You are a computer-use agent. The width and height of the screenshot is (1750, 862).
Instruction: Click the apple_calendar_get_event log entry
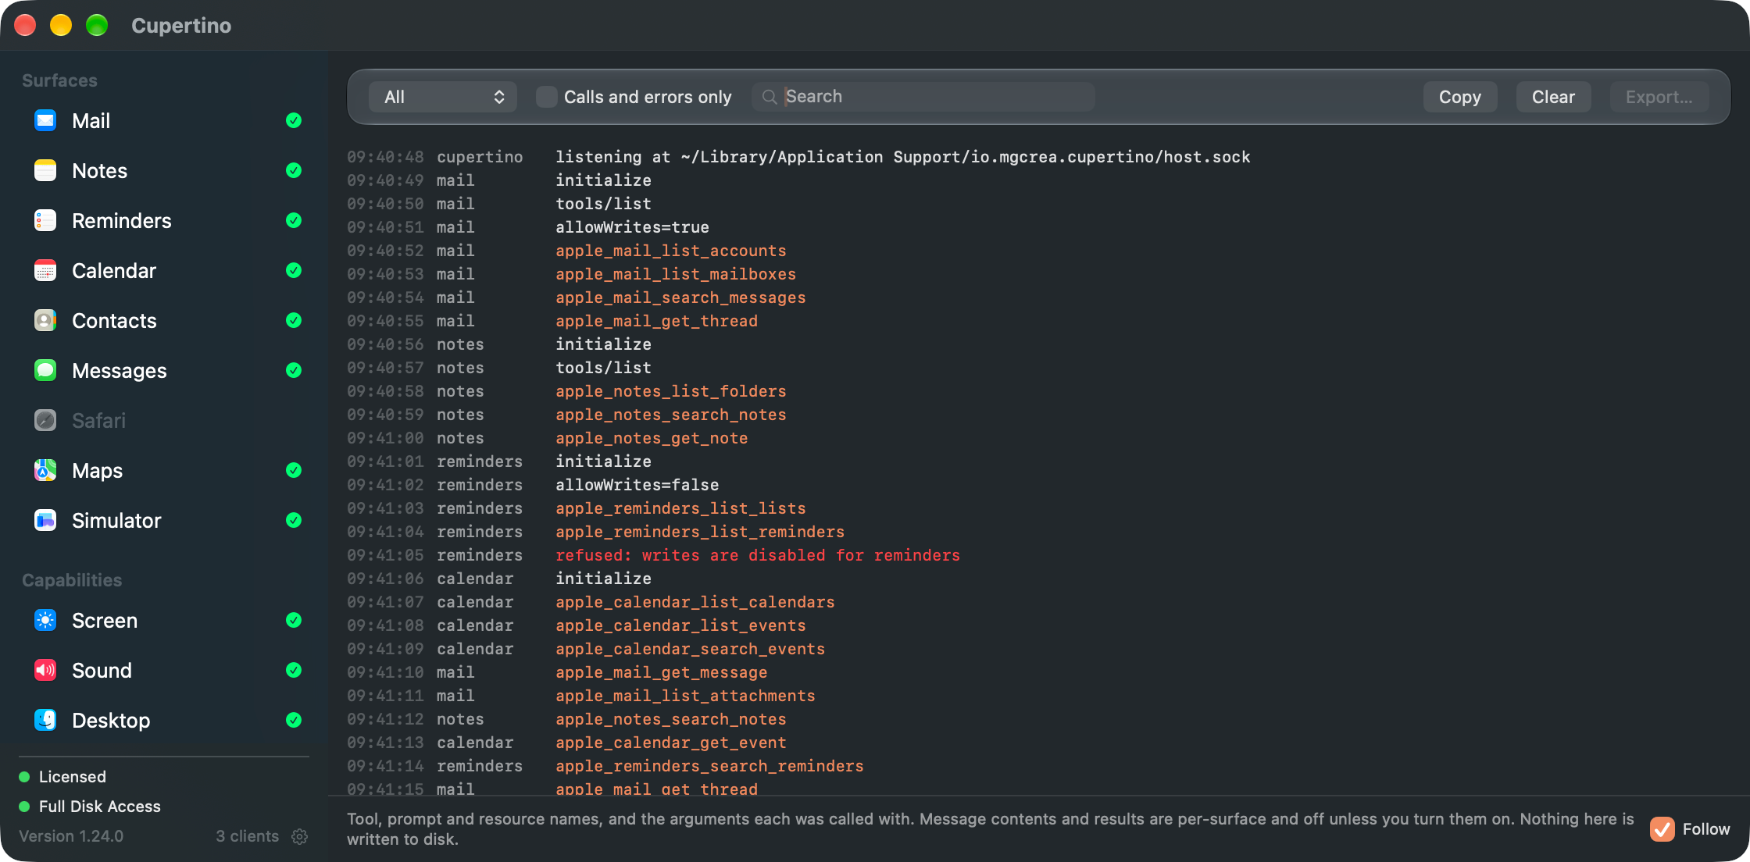671,743
